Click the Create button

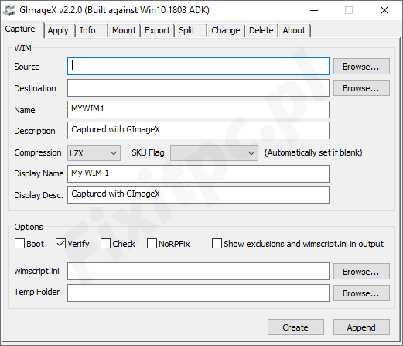pos(295,327)
